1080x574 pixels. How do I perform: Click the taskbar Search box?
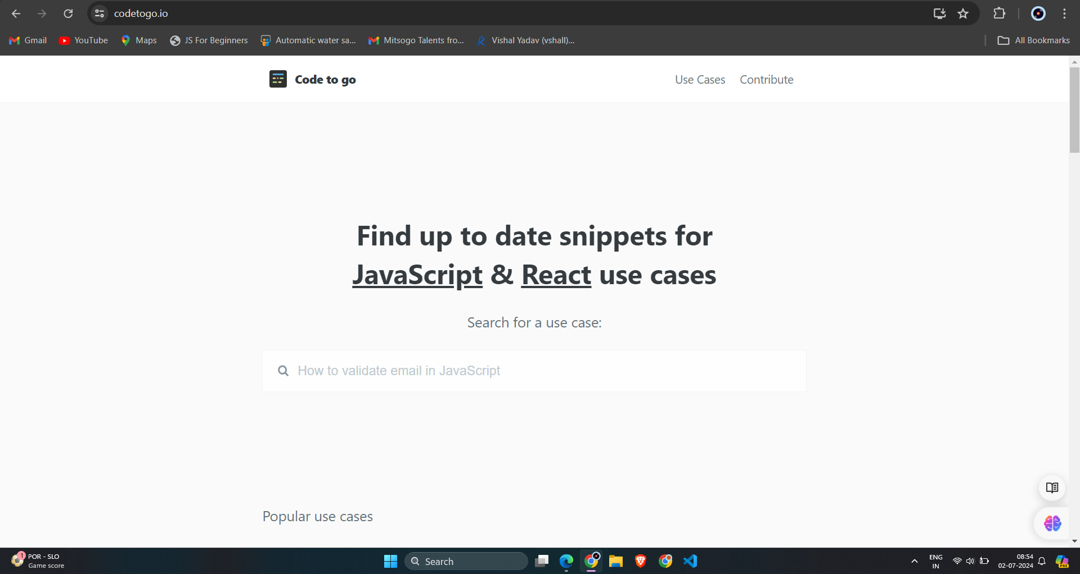(466, 561)
